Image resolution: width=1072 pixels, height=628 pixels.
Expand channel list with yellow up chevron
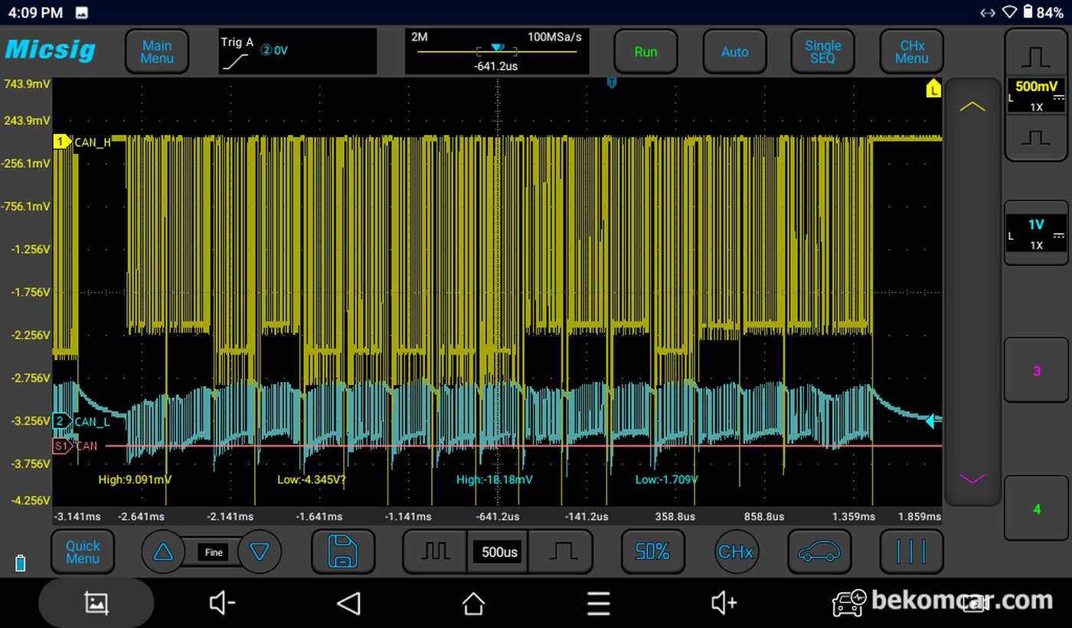point(972,106)
